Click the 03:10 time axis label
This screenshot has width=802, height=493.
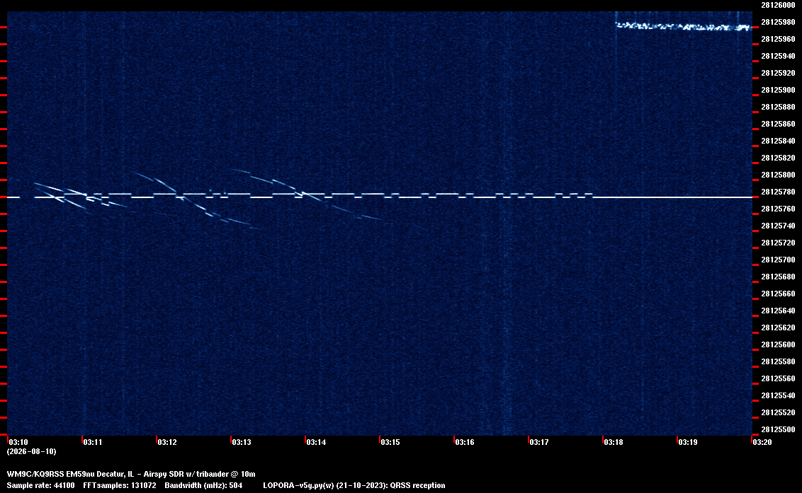pyautogui.click(x=18, y=442)
